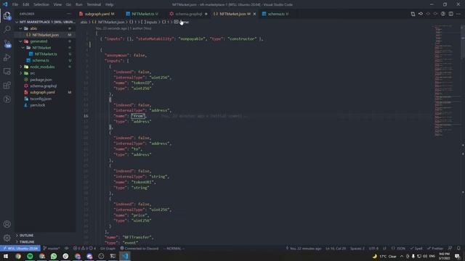Collapse the NFT-MARKETPLACE workspace root
The height and width of the screenshot is (261, 465).
click(x=44, y=22)
